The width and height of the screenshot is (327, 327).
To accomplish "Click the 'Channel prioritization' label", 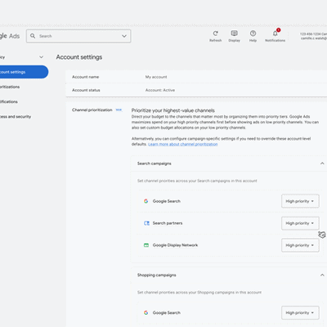I will (x=92, y=110).
